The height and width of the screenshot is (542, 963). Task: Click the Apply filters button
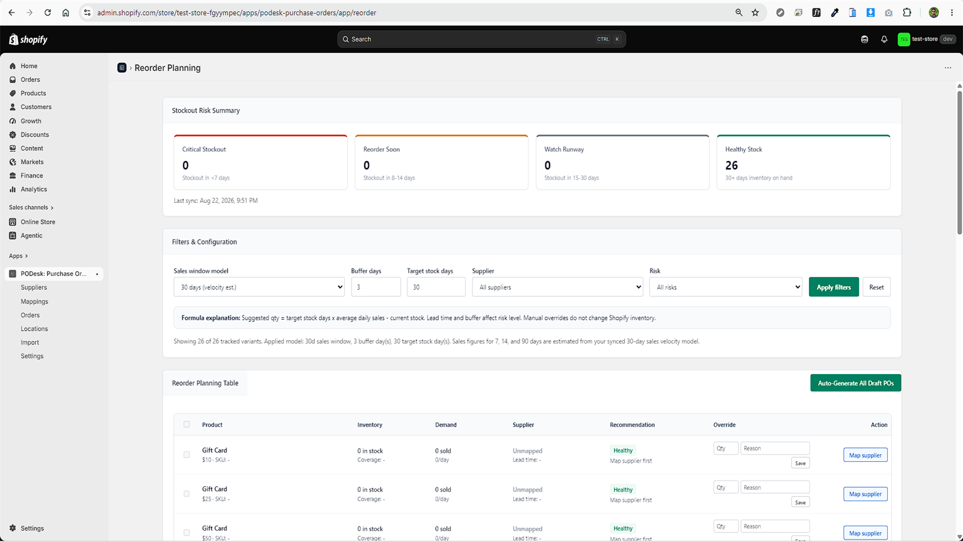coord(834,287)
